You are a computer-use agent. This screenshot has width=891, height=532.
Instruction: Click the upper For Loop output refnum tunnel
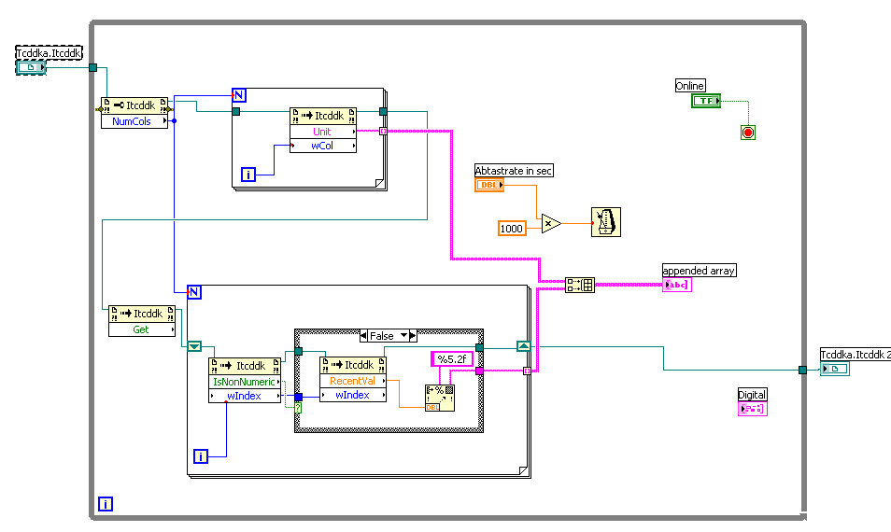[x=383, y=111]
